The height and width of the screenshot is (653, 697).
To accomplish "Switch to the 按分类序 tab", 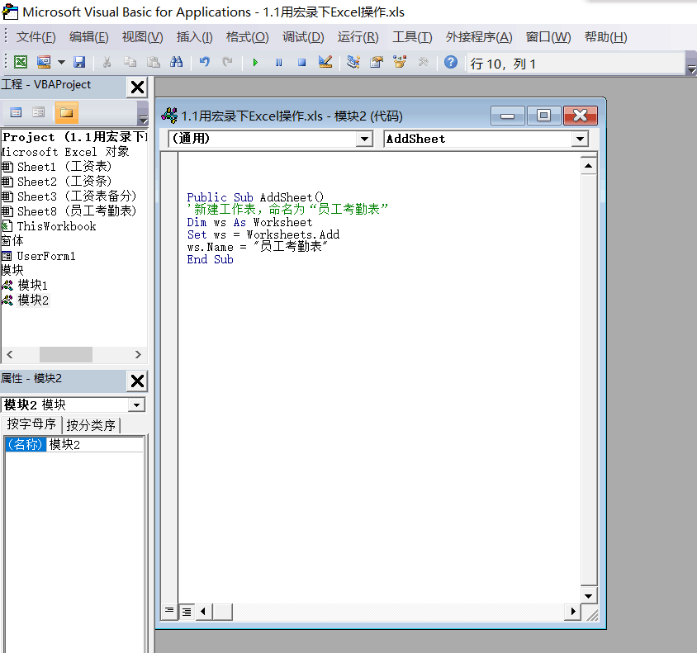I will click(x=92, y=426).
